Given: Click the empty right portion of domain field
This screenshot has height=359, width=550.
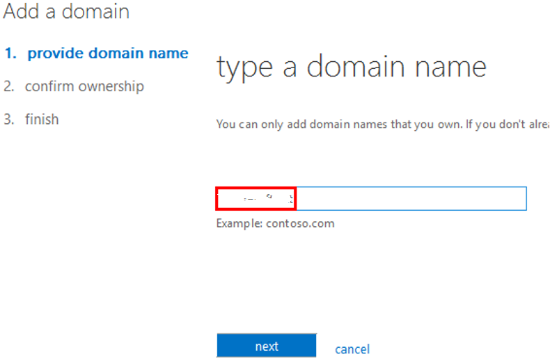Looking at the screenshot, I should pos(411,199).
